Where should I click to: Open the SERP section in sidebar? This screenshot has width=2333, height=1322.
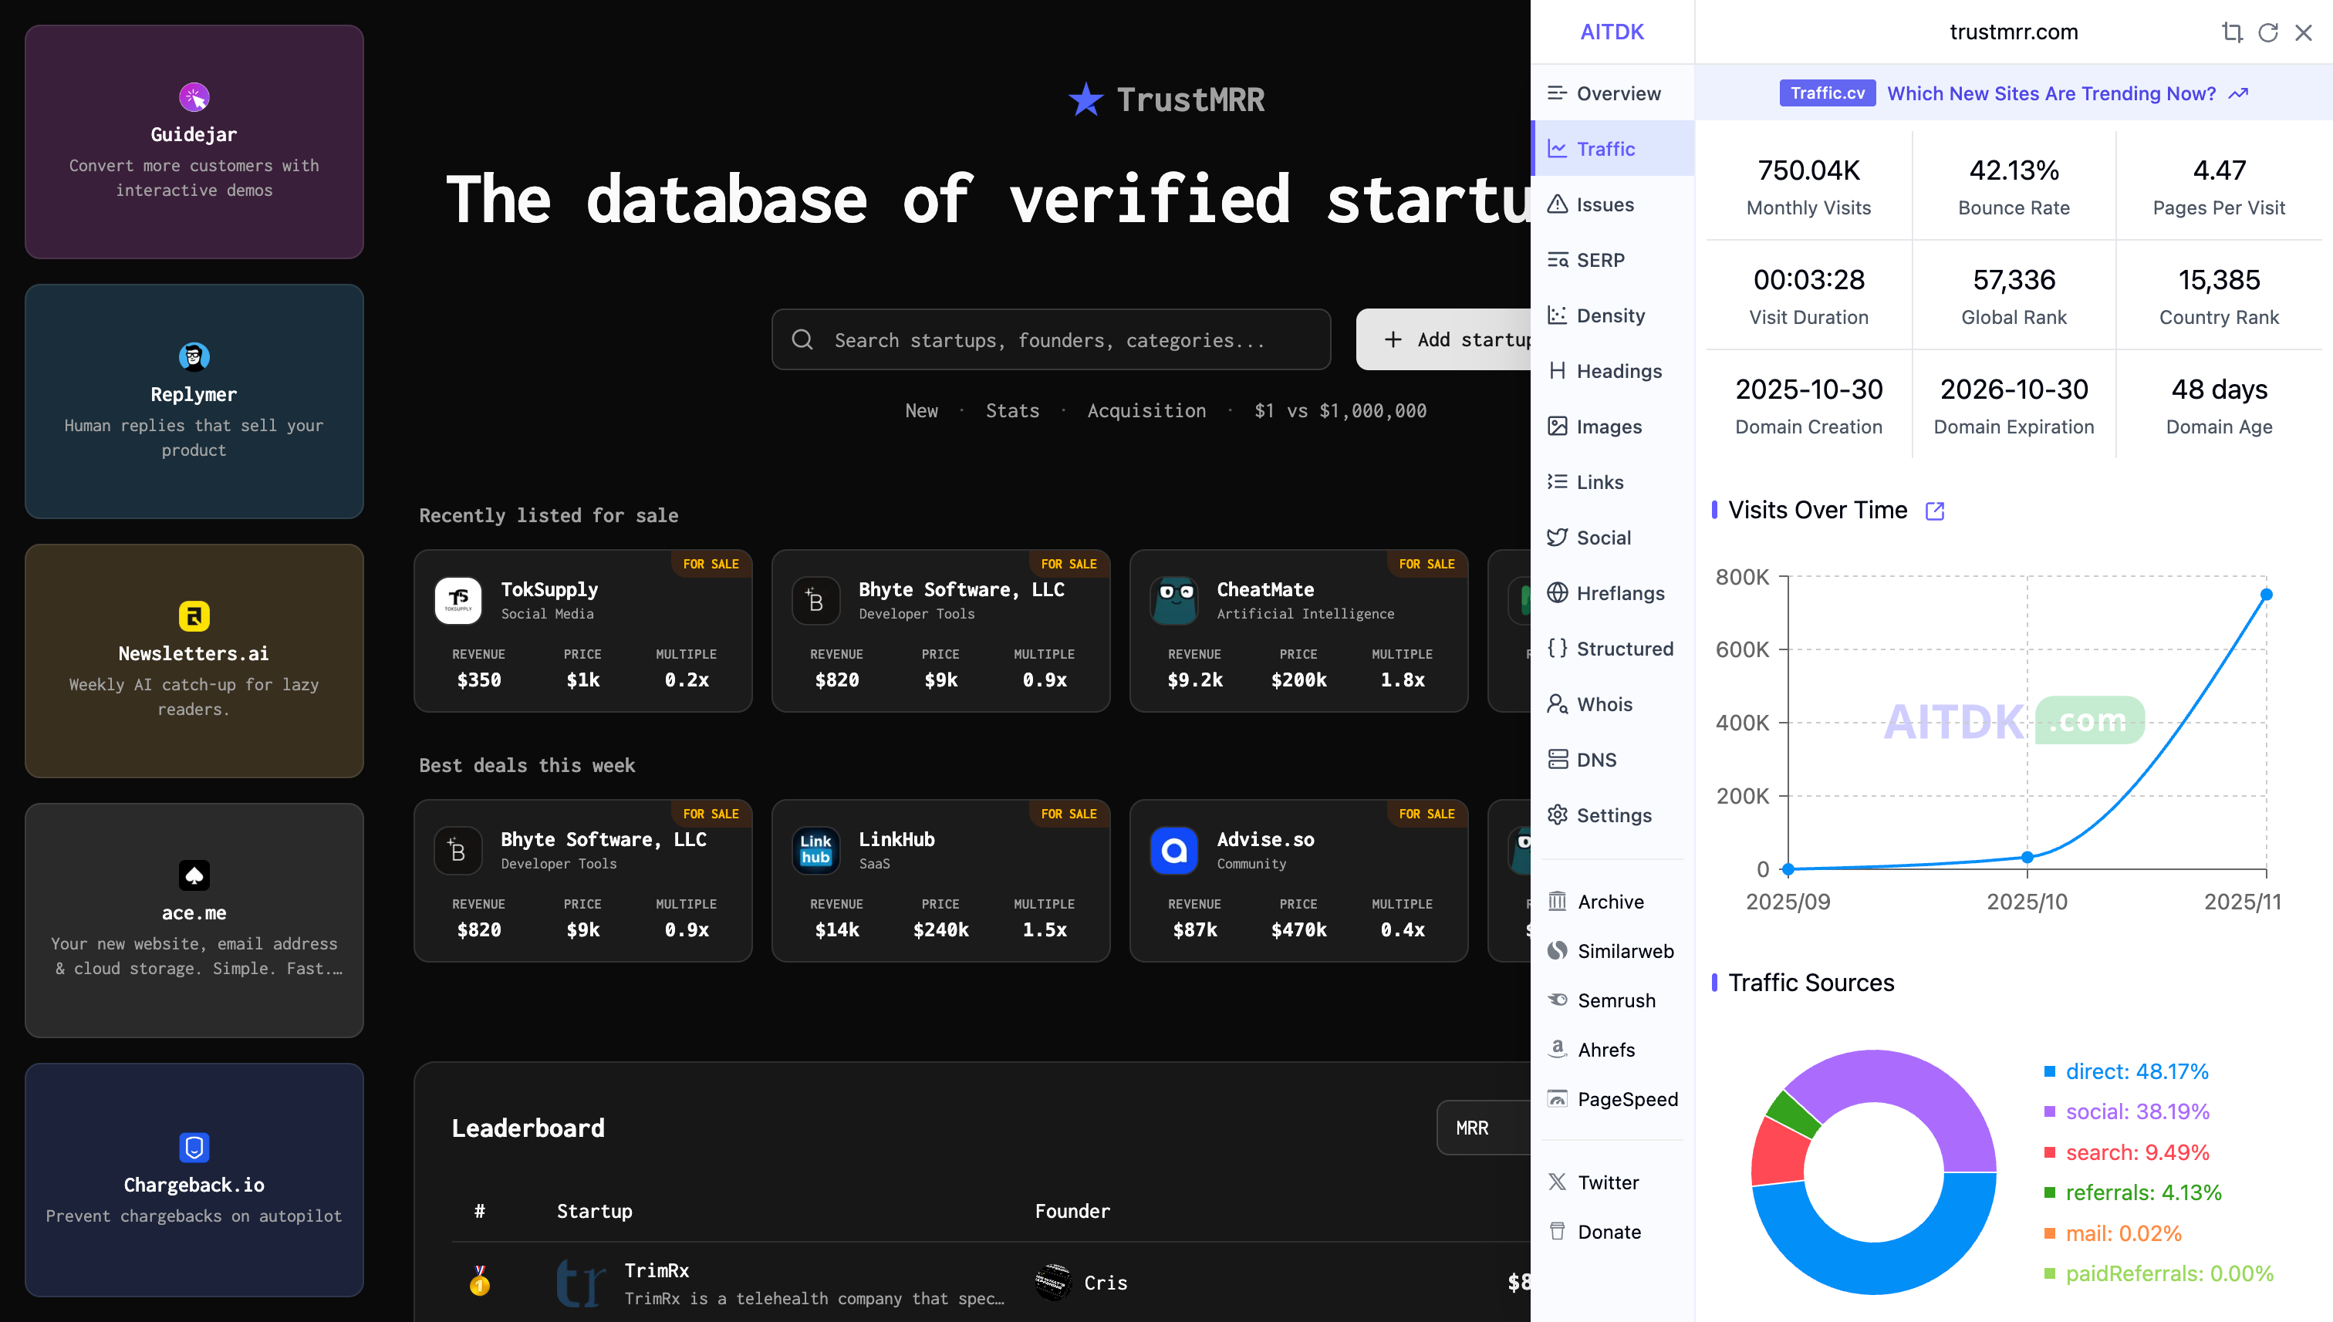(1599, 261)
